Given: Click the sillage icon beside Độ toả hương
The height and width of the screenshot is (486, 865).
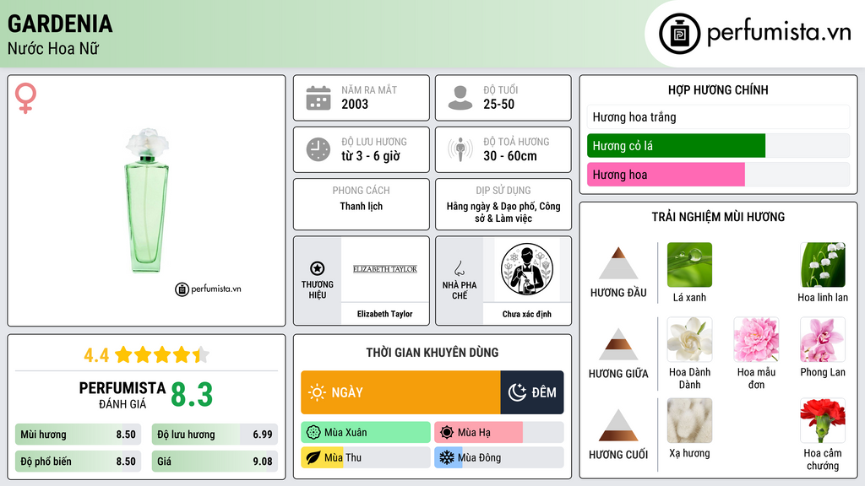Looking at the screenshot, I should tap(460, 149).
